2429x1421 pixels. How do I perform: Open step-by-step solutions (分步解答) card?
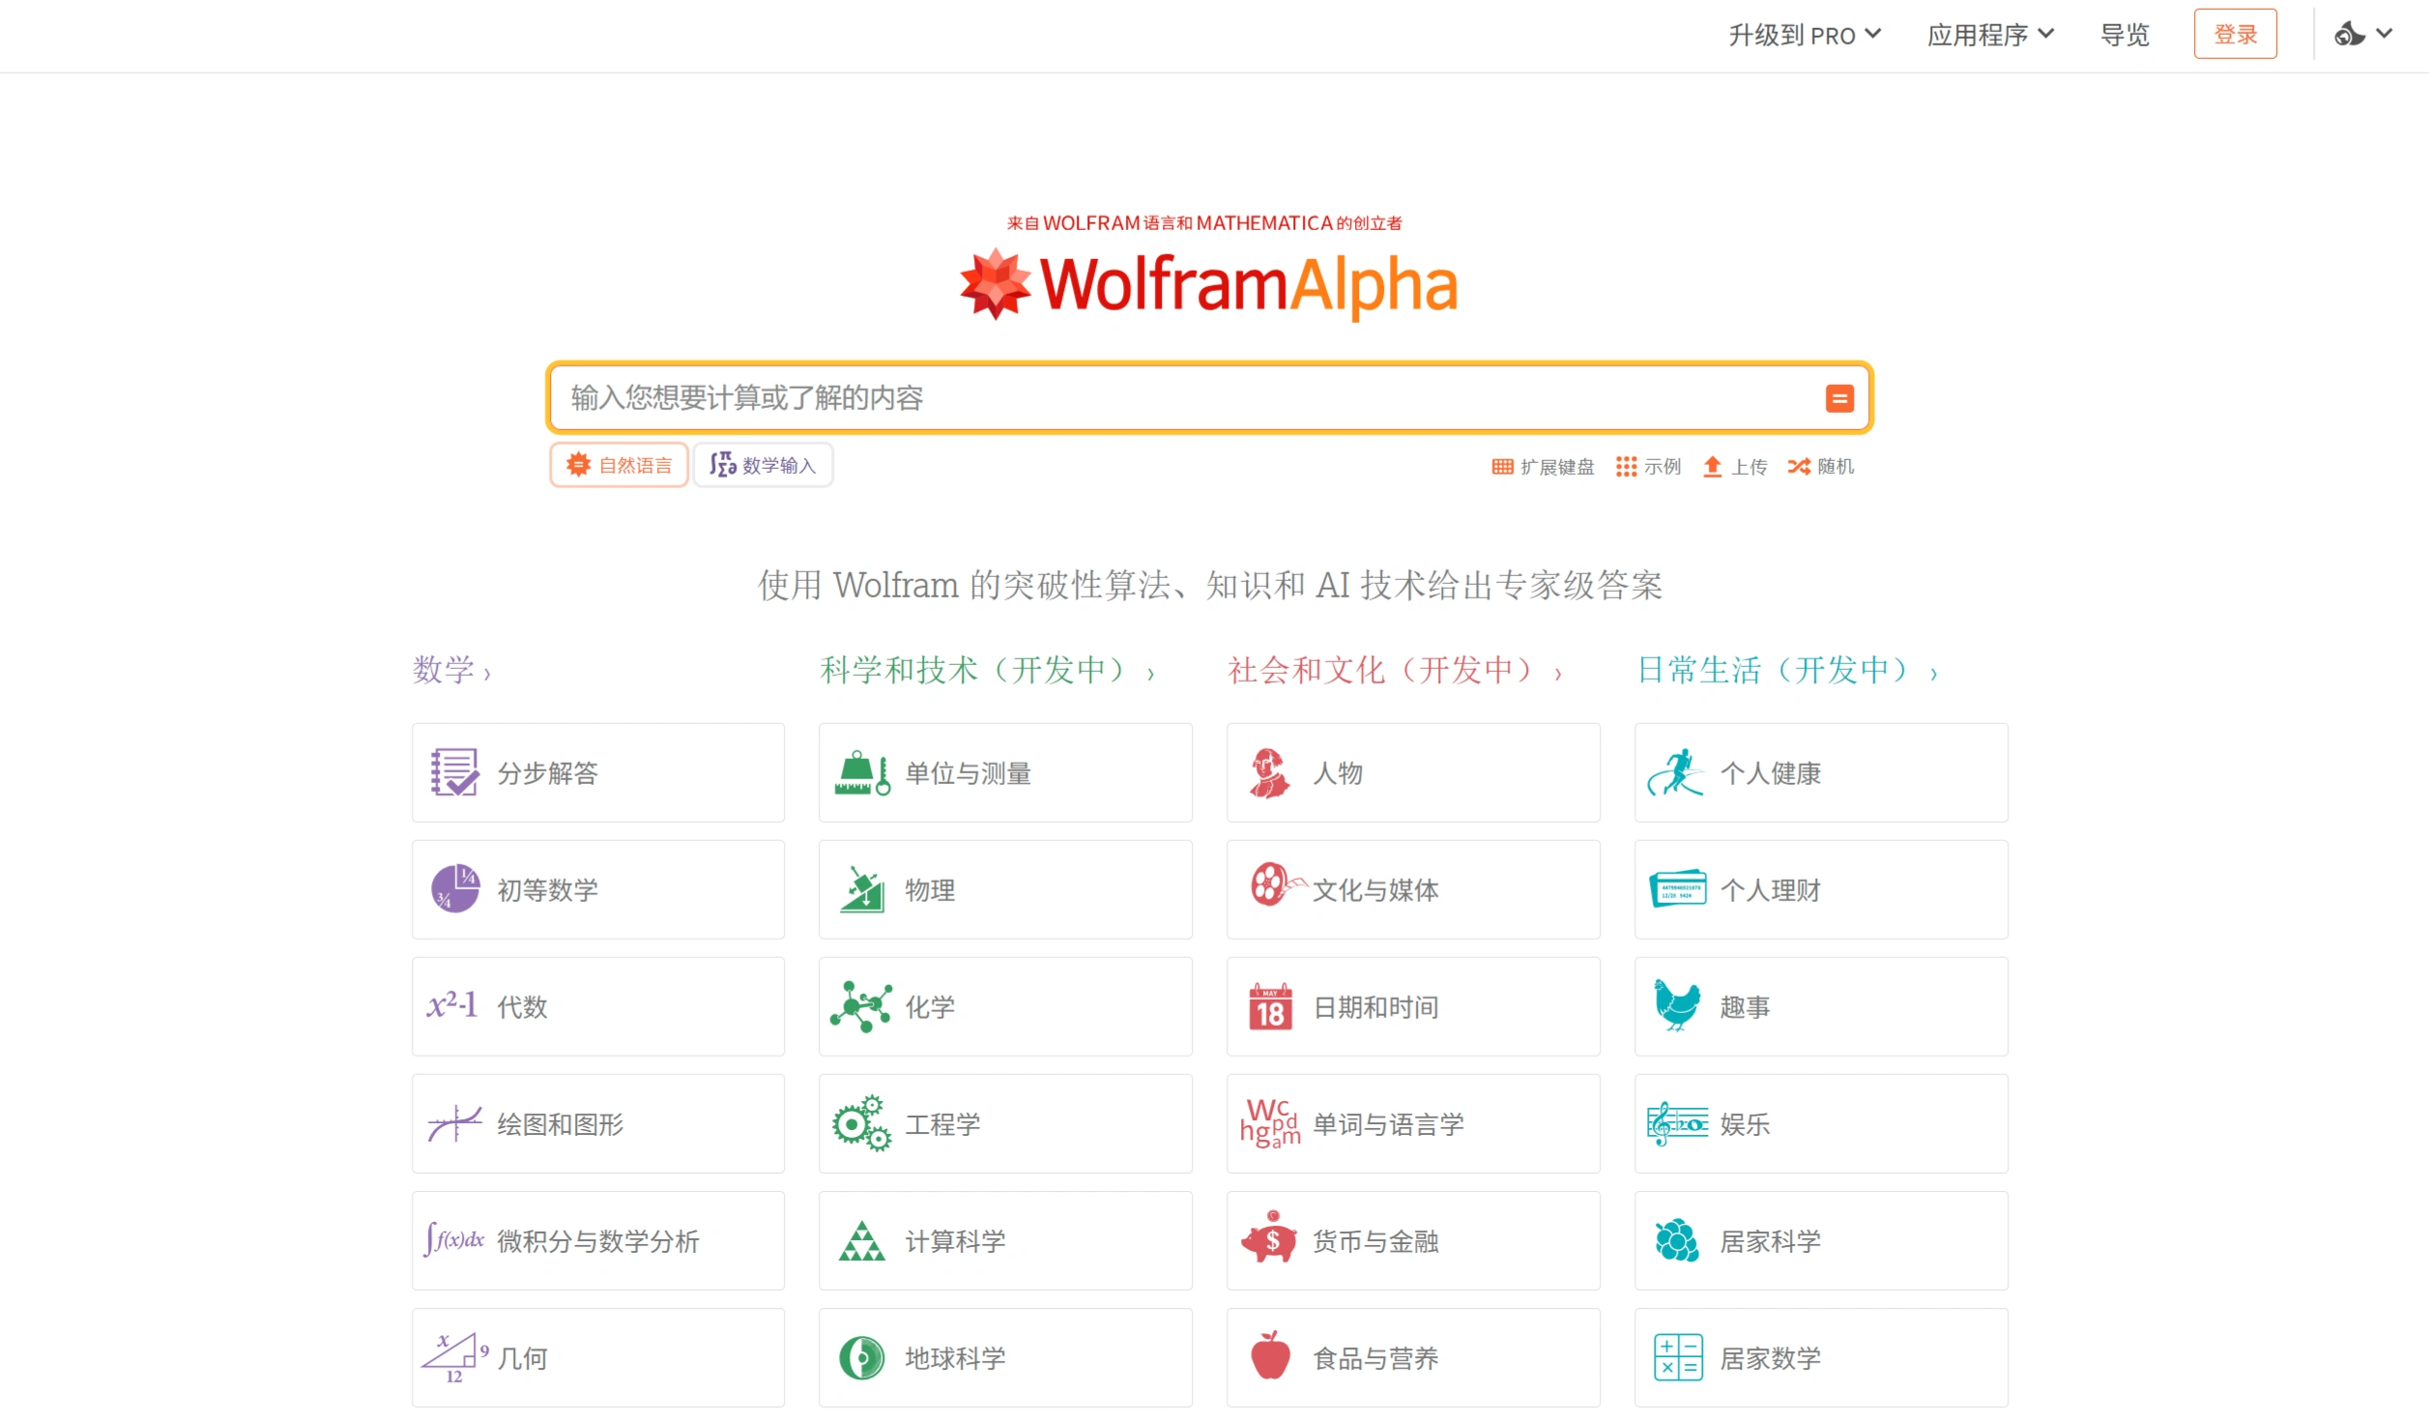coord(597,772)
